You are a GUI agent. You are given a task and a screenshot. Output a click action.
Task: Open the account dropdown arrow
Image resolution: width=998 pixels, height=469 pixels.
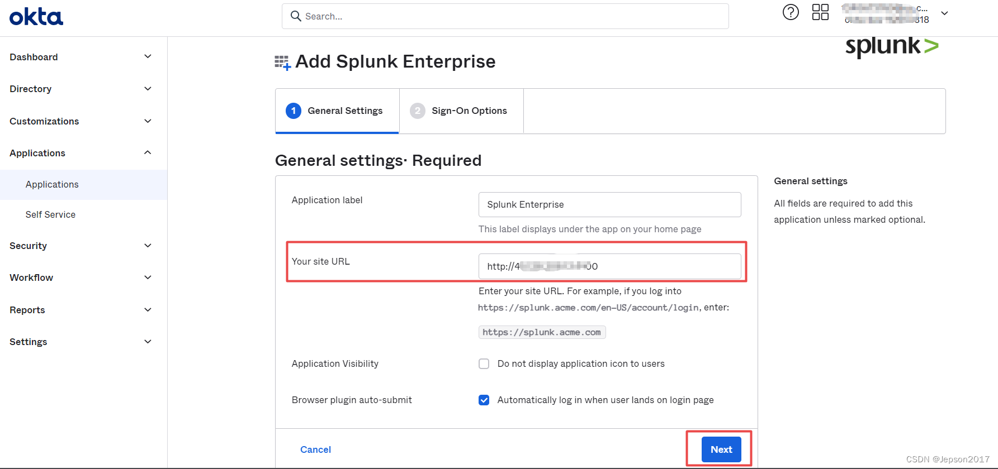[944, 13]
